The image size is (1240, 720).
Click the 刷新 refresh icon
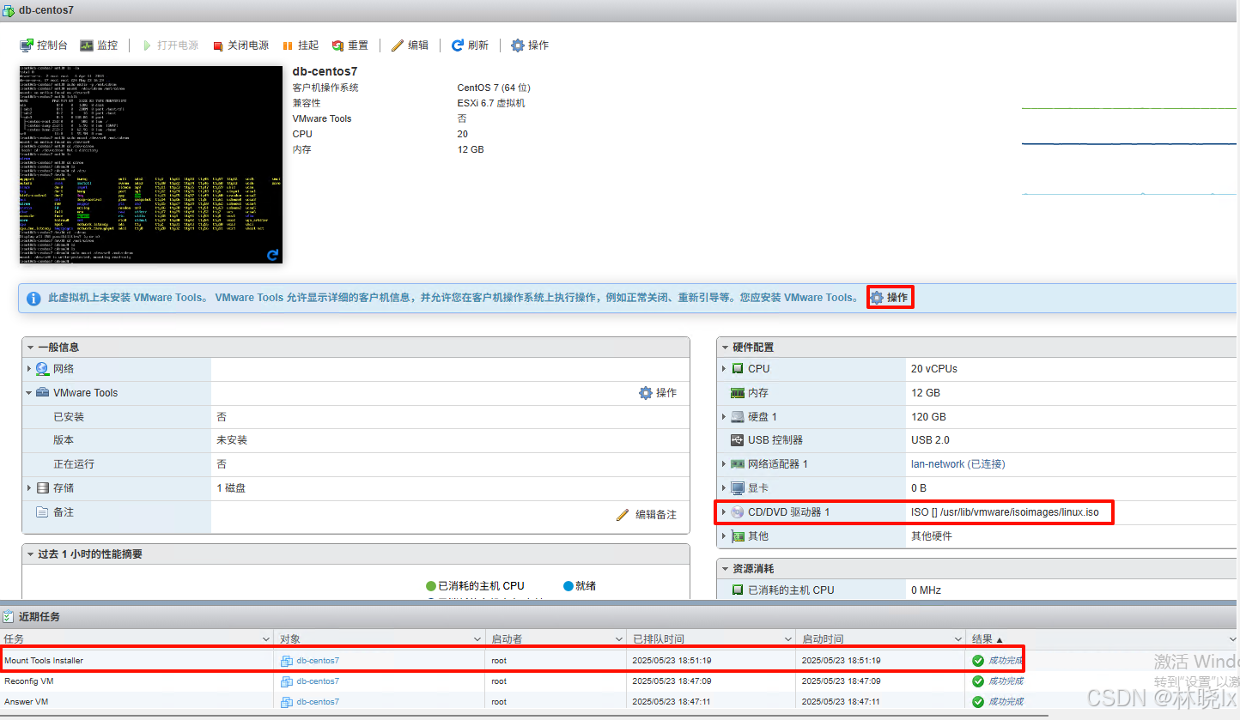[x=458, y=45]
